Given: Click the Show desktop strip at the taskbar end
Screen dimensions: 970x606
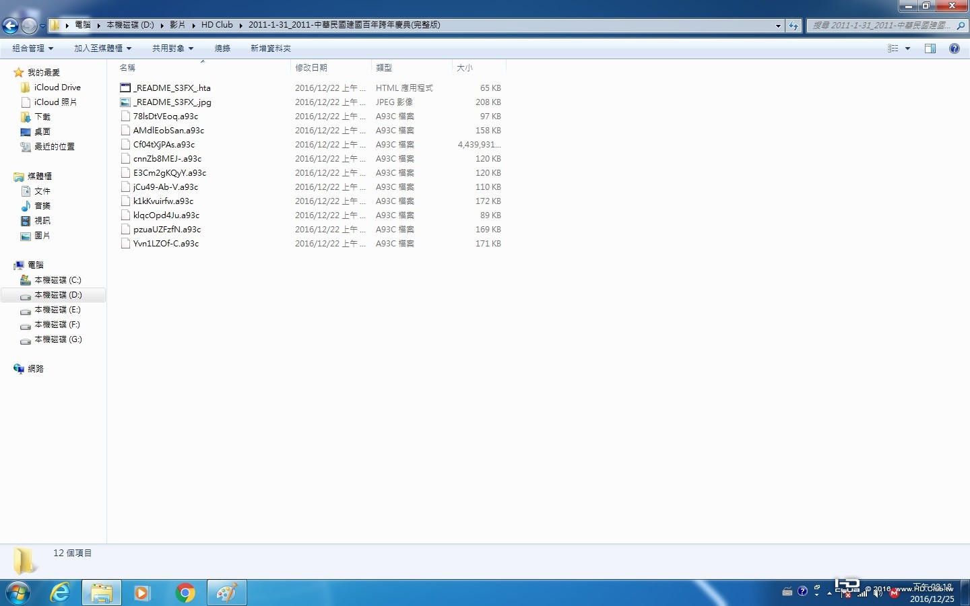Looking at the screenshot, I should (x=965, y=593).
